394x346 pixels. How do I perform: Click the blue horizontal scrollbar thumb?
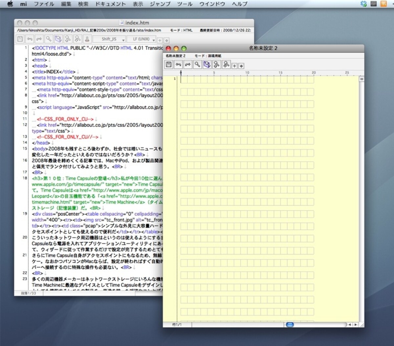point(290,325)
